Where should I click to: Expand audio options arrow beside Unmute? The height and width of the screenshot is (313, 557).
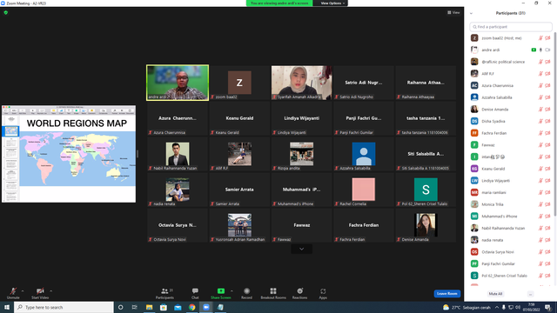pos(23,291)
